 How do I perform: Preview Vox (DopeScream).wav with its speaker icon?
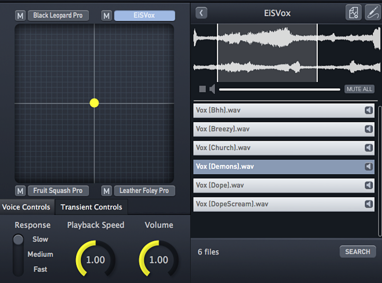[x=369, y=204]
